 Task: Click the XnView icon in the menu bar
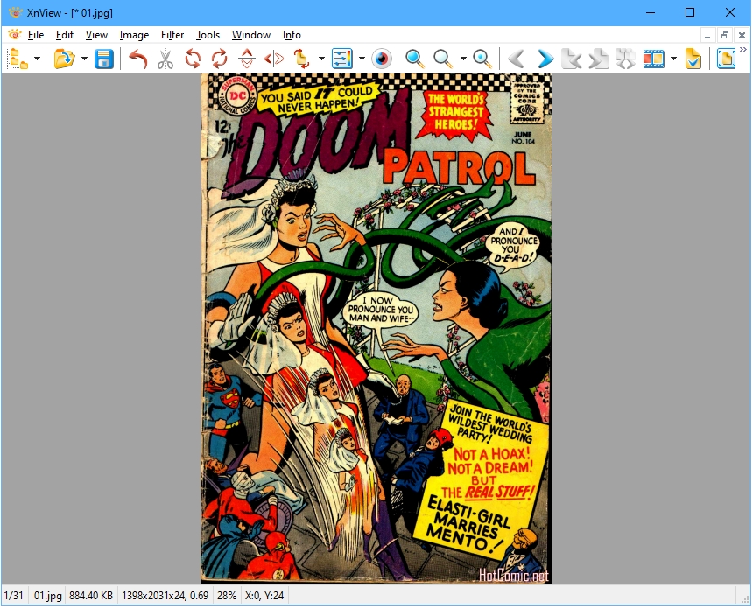tap(15, 34)
